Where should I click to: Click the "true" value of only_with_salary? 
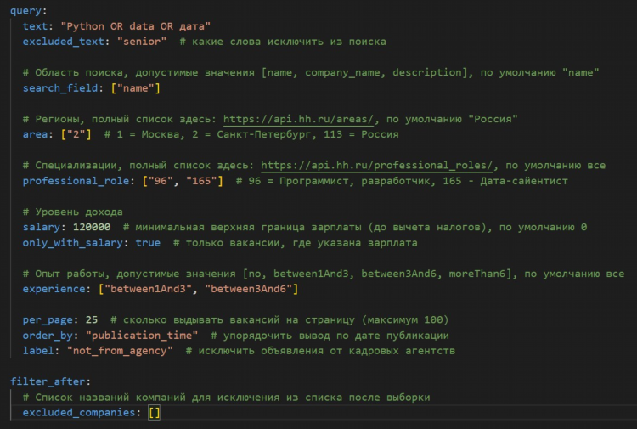[148, 243]
